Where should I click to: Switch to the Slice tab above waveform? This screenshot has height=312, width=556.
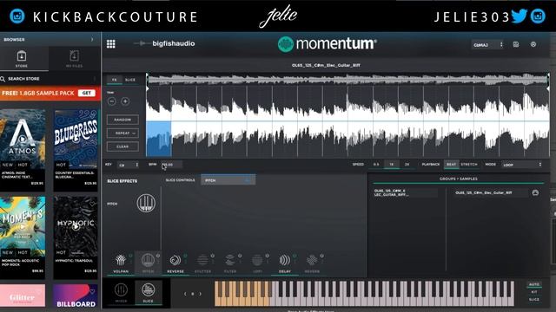coord(130,80)
